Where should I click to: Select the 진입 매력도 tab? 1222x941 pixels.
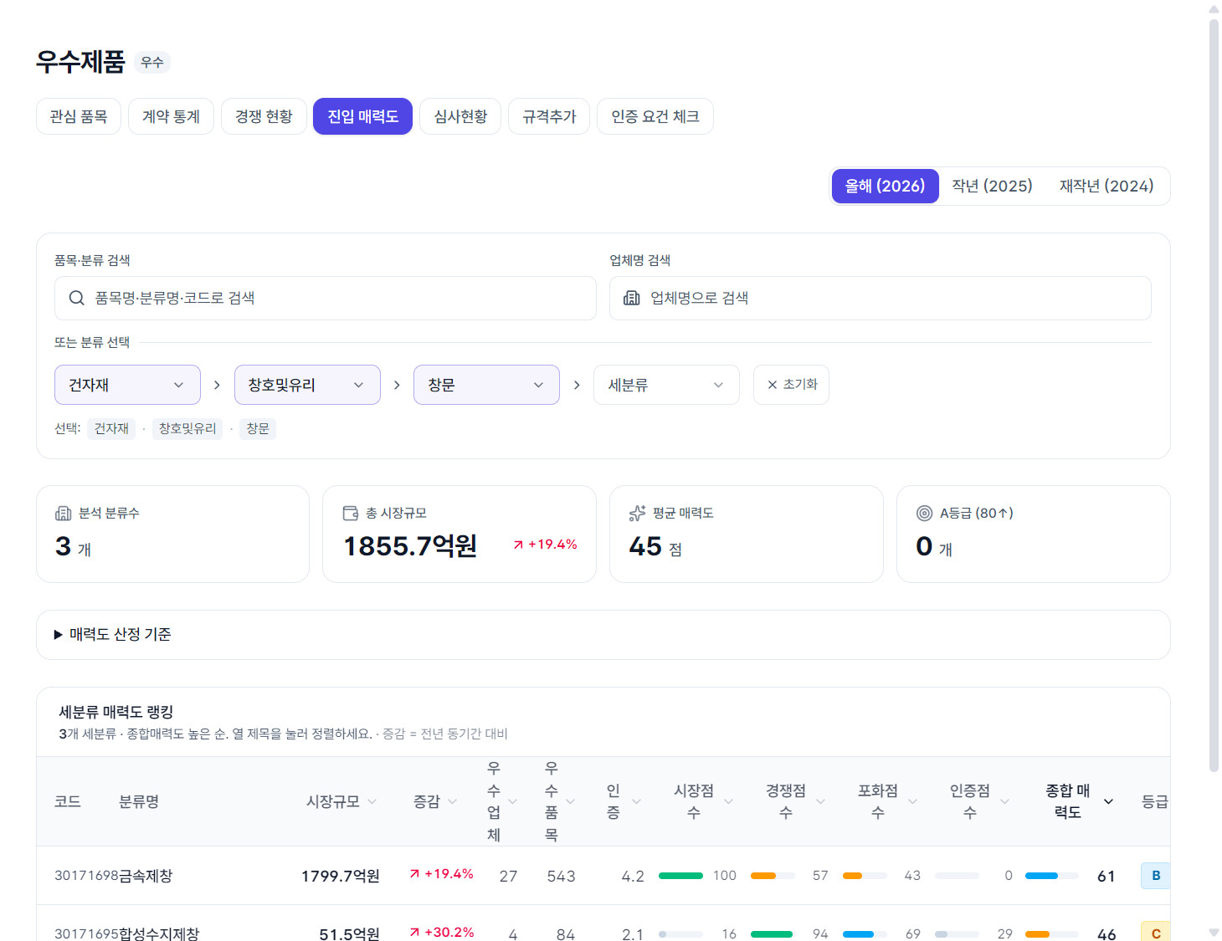coord(362,116)
